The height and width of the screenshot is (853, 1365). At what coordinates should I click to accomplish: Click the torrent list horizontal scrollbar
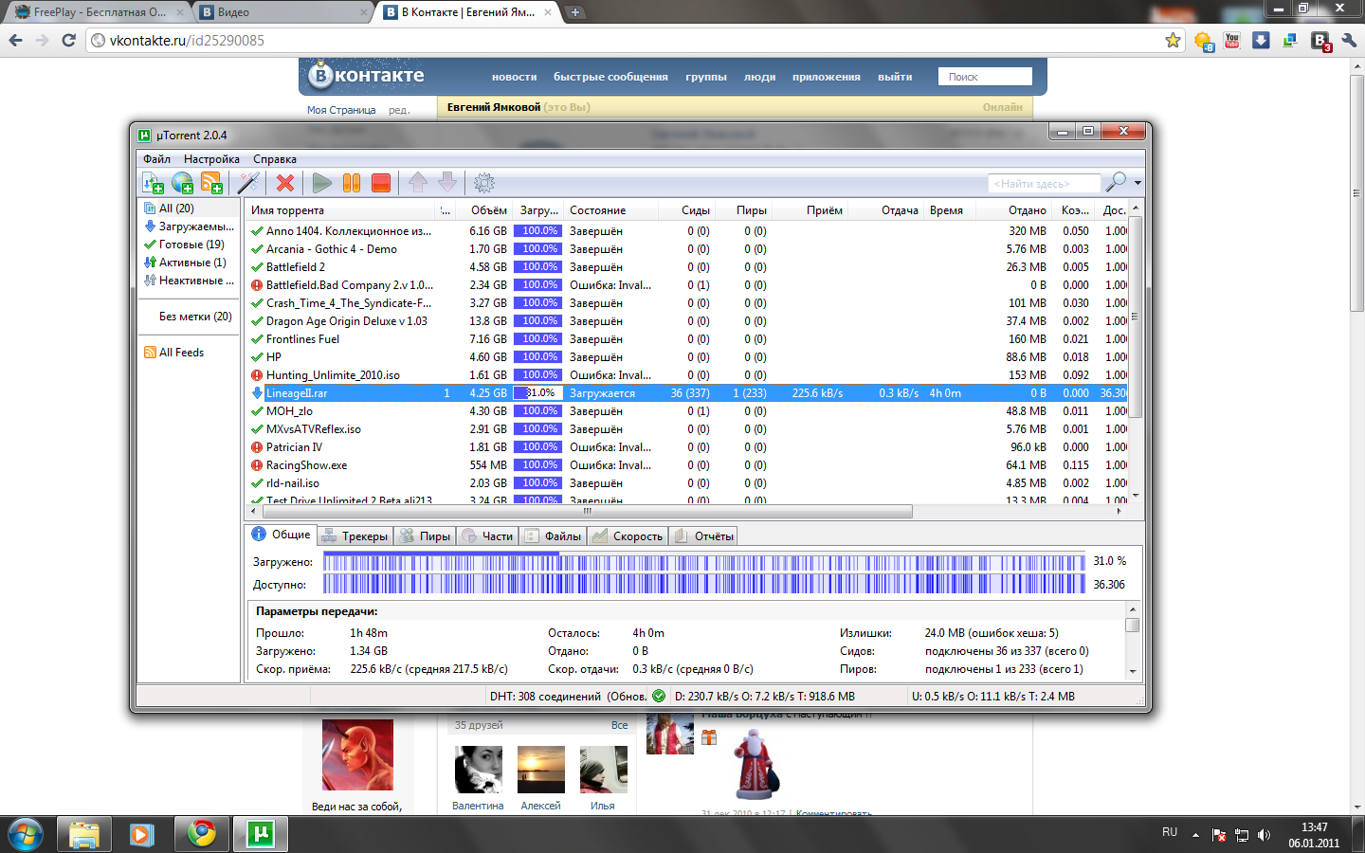[x=586, y=511]
